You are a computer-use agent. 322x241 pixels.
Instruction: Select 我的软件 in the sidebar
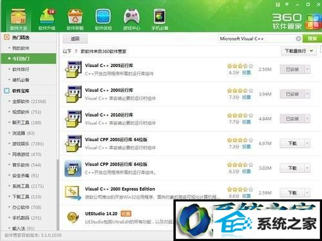28,48
